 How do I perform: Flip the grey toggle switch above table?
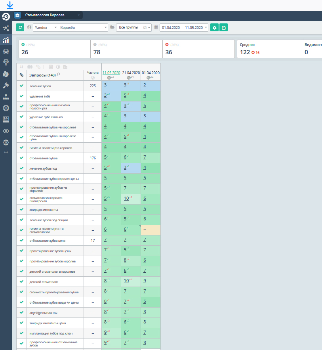point(30,67)
